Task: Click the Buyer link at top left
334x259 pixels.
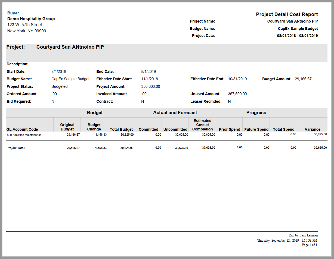Action: click(x=13, y=13)
